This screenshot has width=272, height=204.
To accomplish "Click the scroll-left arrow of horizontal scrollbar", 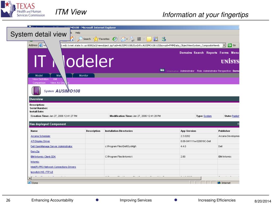I will point(30,178).
